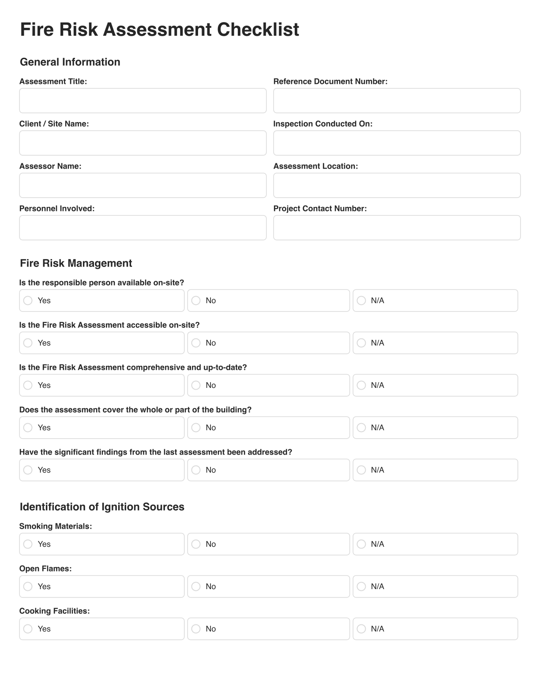This screenshot has width=540, height=699.
Task: Select Yes for responsible person available on-site
Action: 28,301
